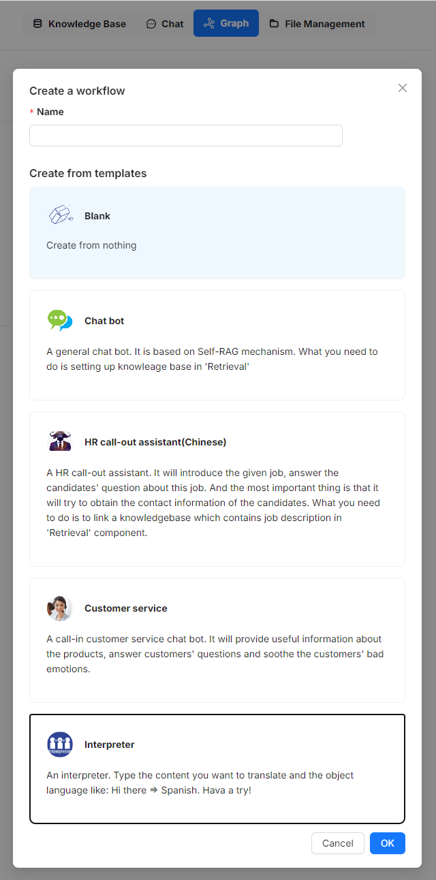Open the Chat tab

point(165,24)
